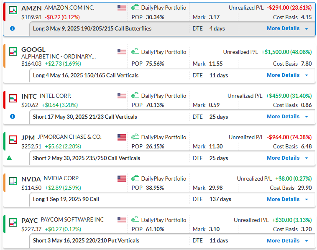Click the portfolio briefcase icon for NVDA
317x250 pixels.
pyautogui.click(x=135, y=178)
